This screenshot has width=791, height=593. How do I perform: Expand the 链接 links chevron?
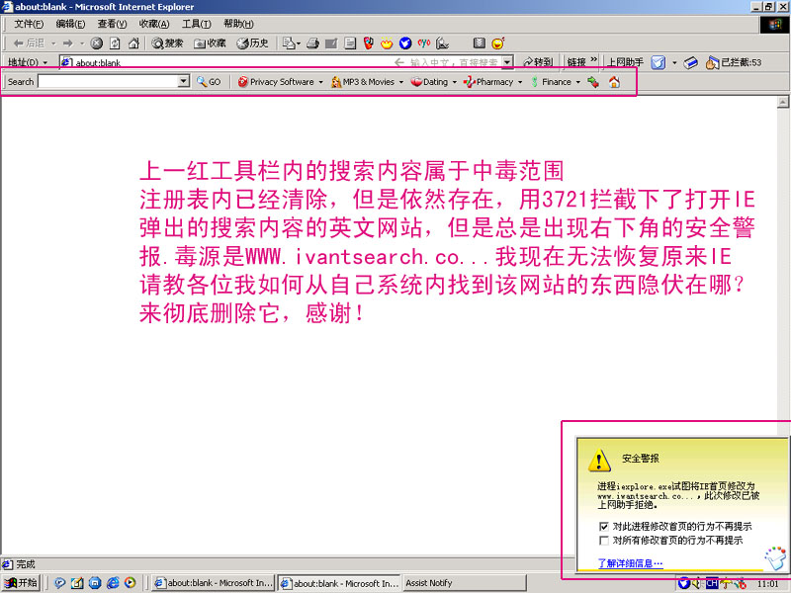(594, 60)
